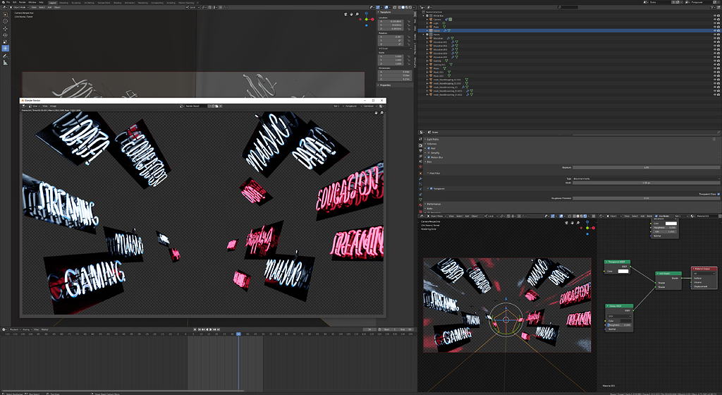
Task: Click zoom magnifier icon in the render window
Action: 381,113
